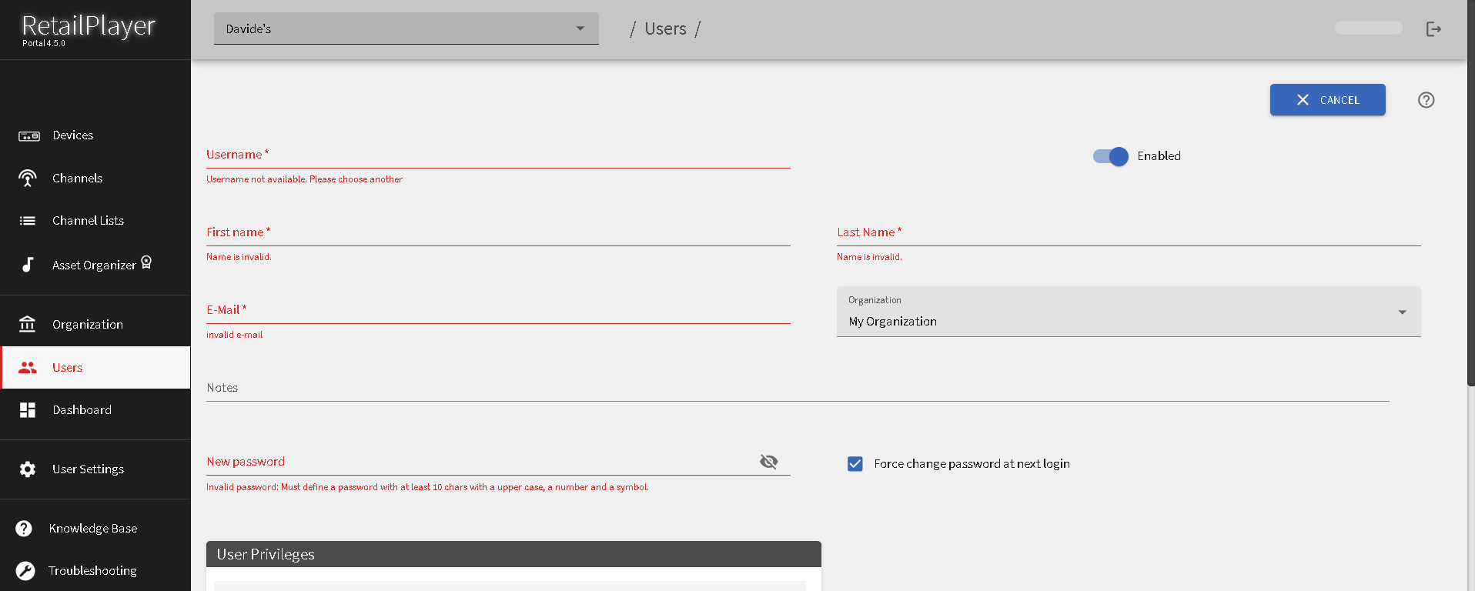Click the logout icon in top bar
Image resolution: width=1475 pixels, height=591 pixels.
coord(1433,29)
